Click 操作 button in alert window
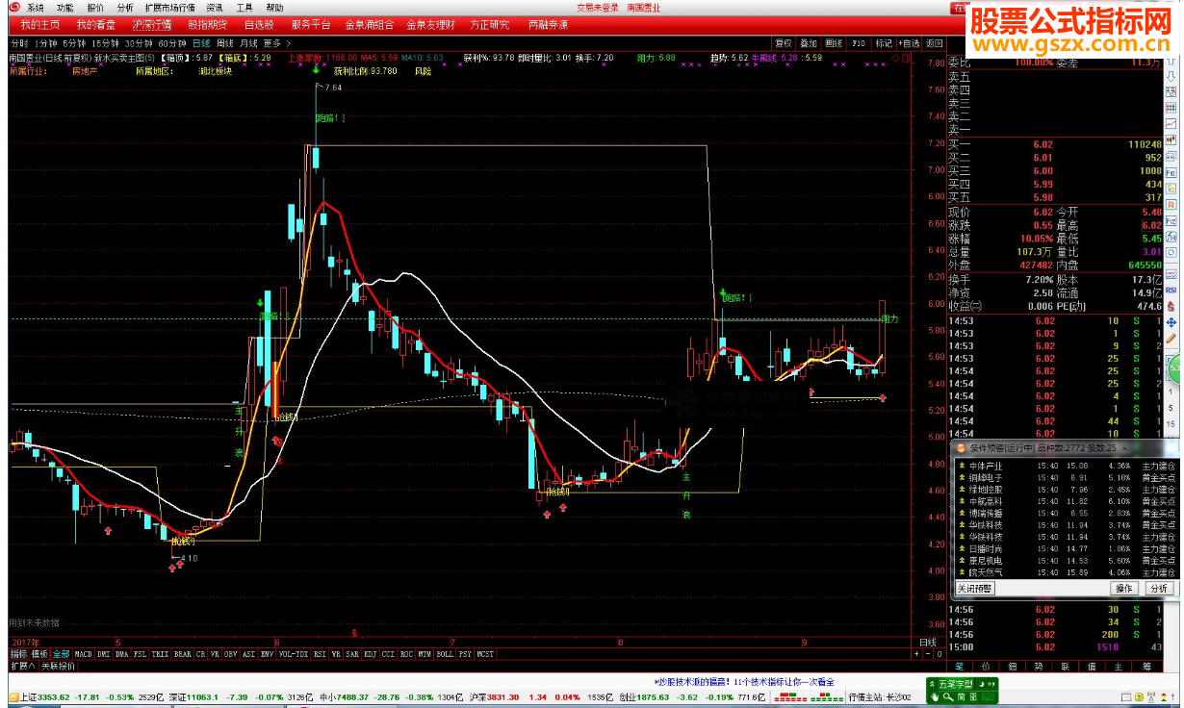Viewport: 1184px width, 708px height. coord(1123,588)
